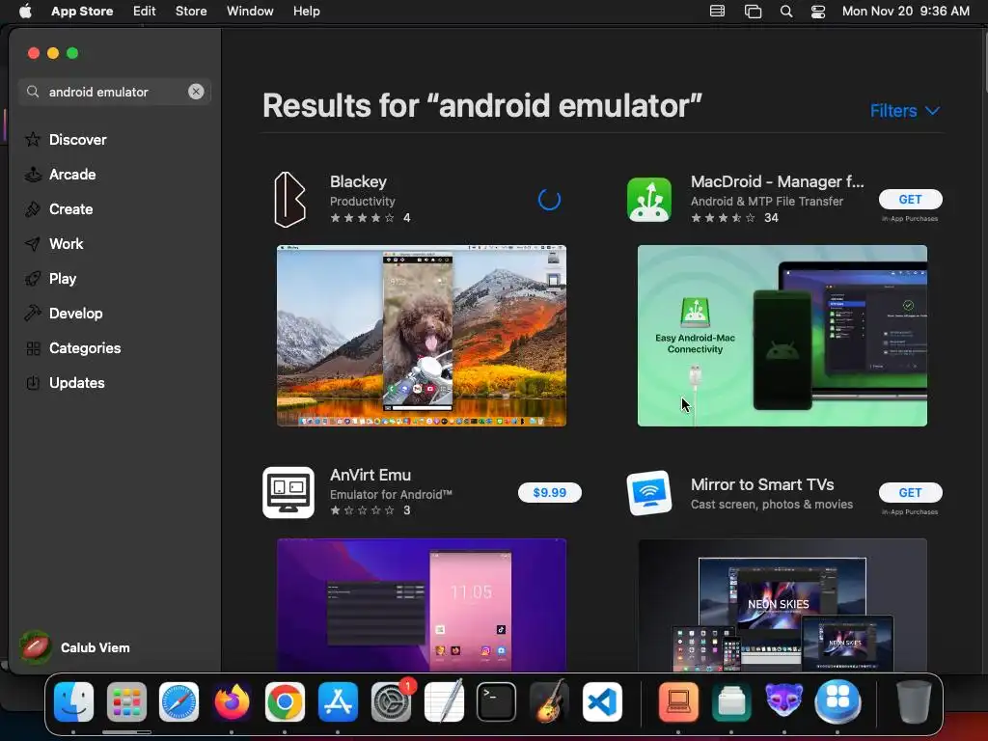Launch Safari from the Dock
This screenshot has width=988, height=741.
click(178, 702)
